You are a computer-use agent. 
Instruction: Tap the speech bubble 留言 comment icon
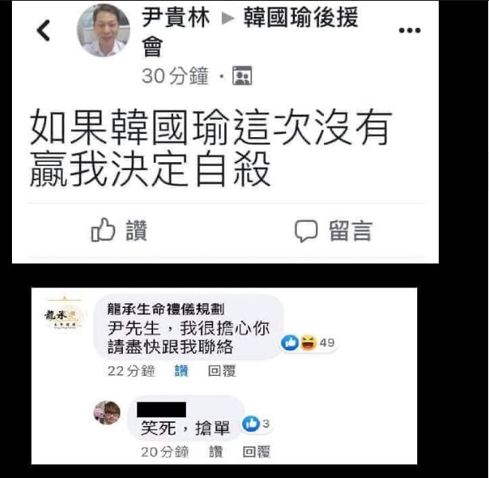(306, 231)
